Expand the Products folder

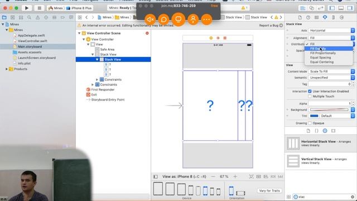7,69
